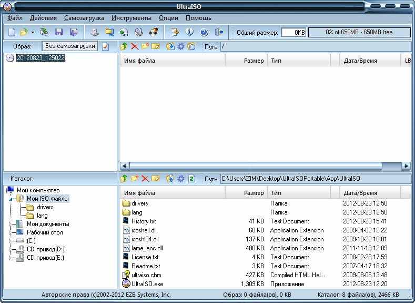Select the 'lang' folder in tree

pyautogui.click(x=42, y=216)
